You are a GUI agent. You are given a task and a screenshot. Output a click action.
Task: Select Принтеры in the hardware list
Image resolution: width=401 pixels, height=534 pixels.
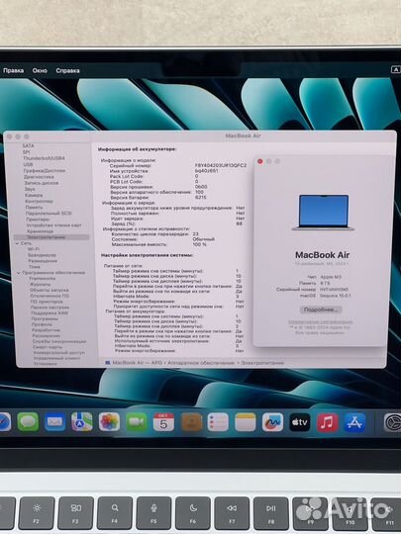coord(38,219)
